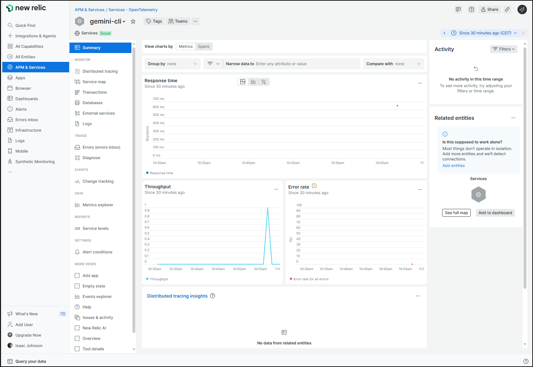Image resolution: width=533 pixels, height=367 pixels.
Task: Open the Teams button
Action: click(x=178, y=21)
